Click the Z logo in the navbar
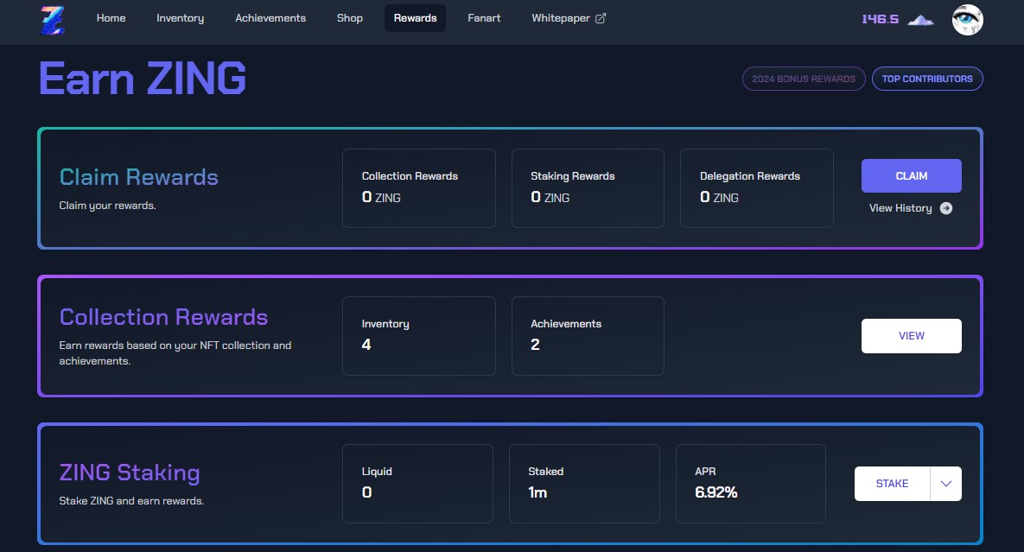Viewport: 1024px width, 552px height. coord(53,19)
